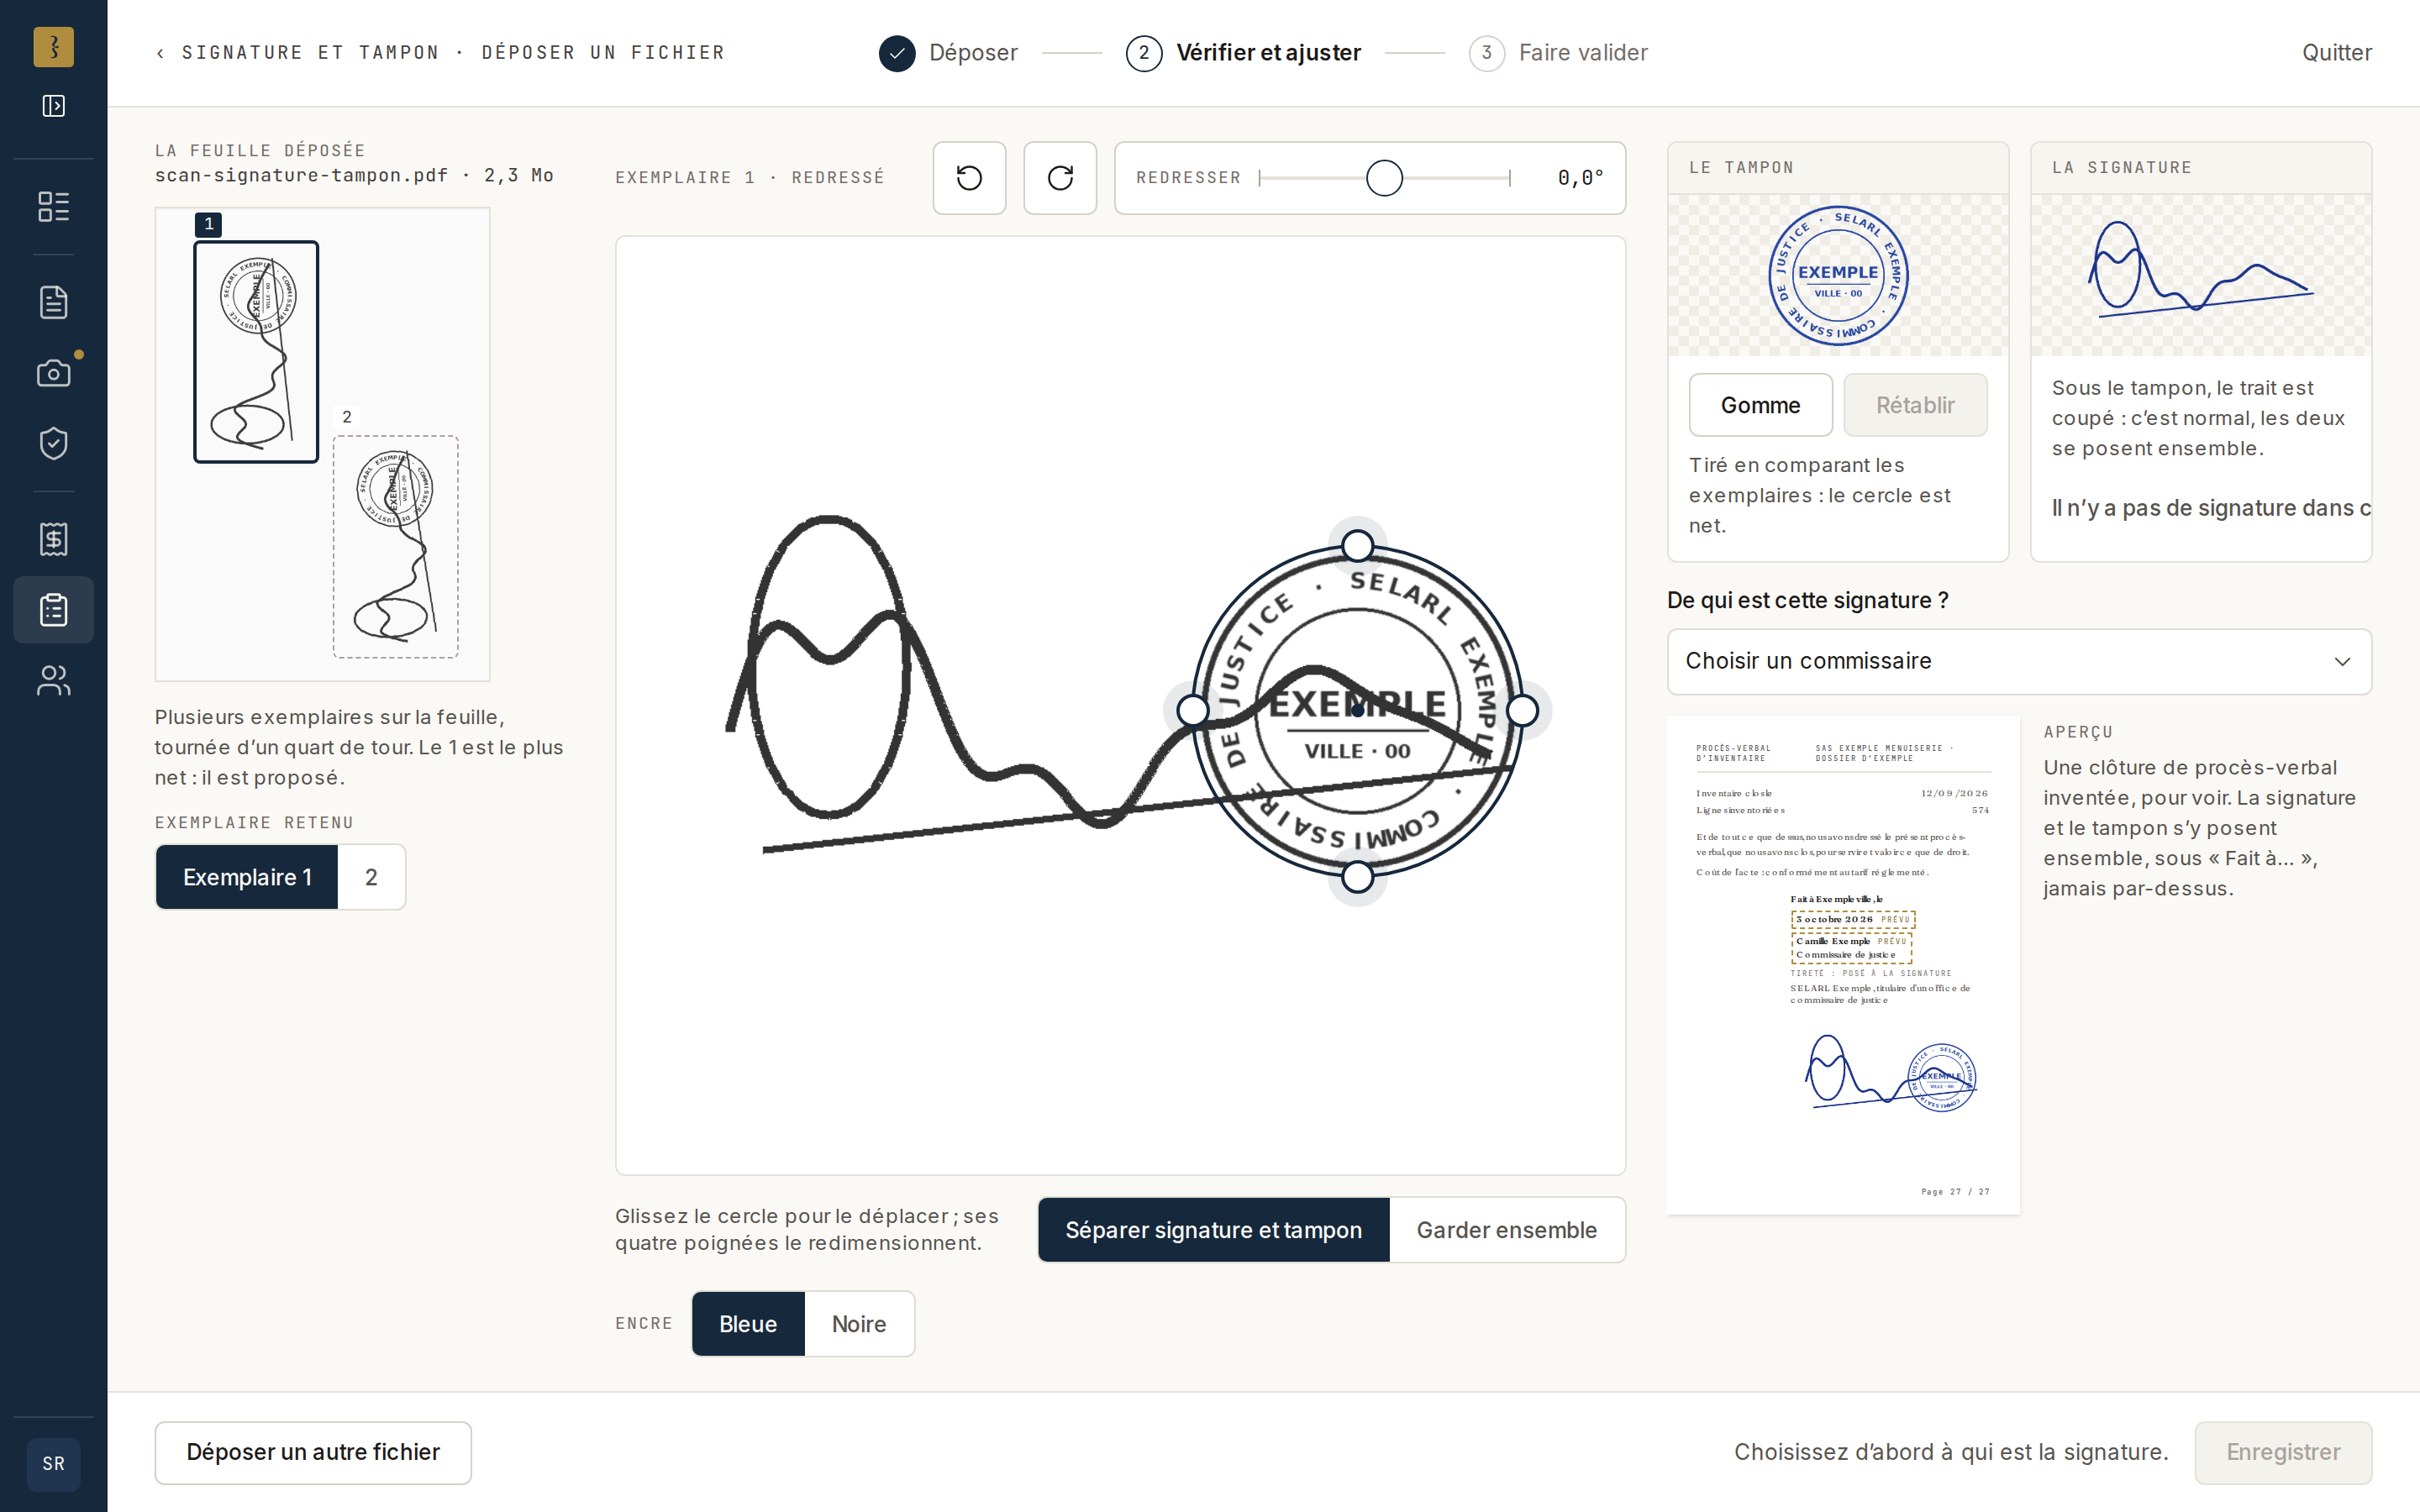Click the Enregistrer button
Viewport: 2420px width, 1512px height.
tap(2283, 1452)
